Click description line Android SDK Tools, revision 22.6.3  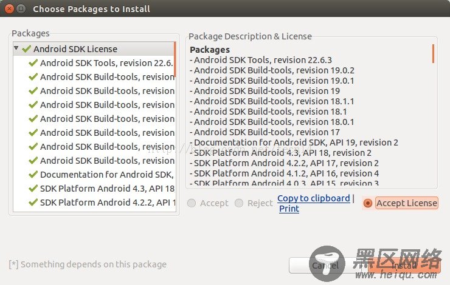pos(261,60)
